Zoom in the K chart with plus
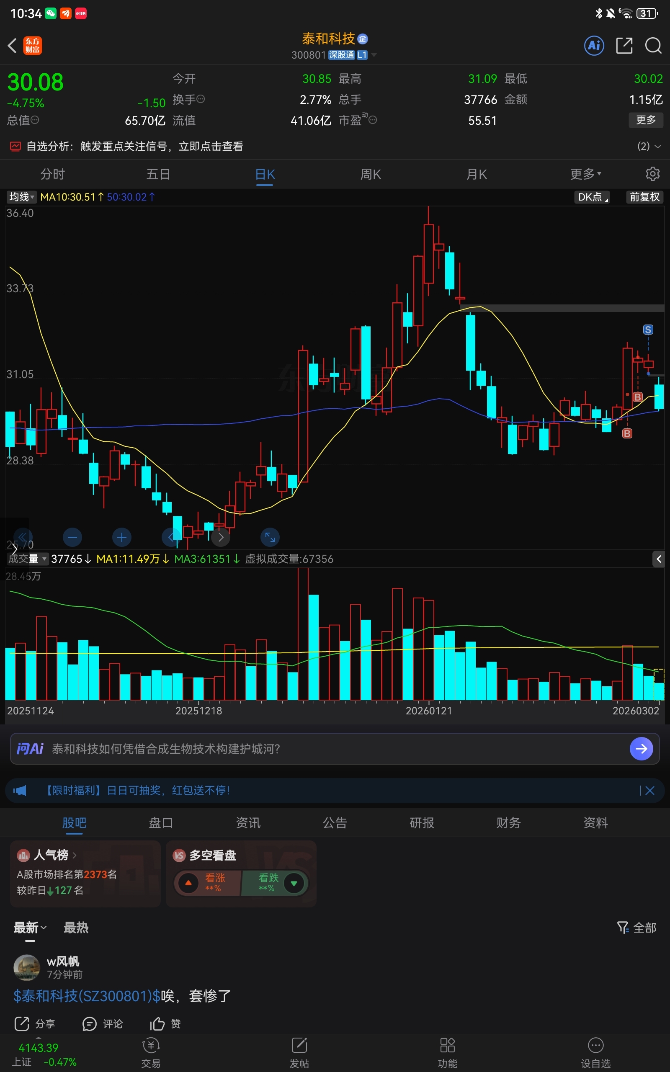Screen dimensions: 670x1072 pos(122,537)
